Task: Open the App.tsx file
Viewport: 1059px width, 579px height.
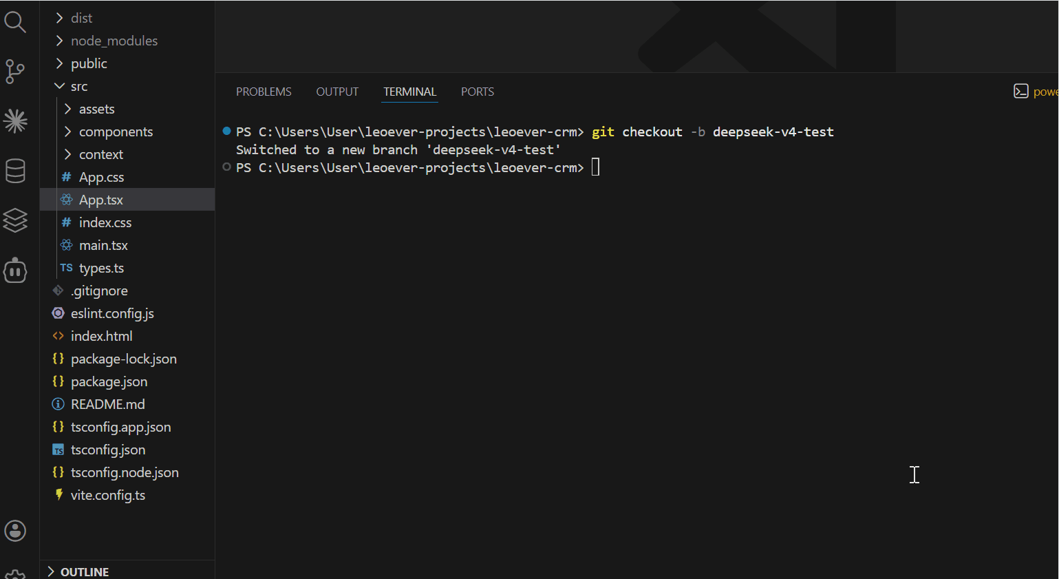Action: [101, 200]
